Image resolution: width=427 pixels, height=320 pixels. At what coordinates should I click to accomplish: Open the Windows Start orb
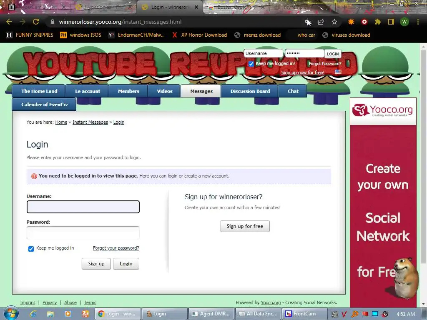(x=11, y=313)
